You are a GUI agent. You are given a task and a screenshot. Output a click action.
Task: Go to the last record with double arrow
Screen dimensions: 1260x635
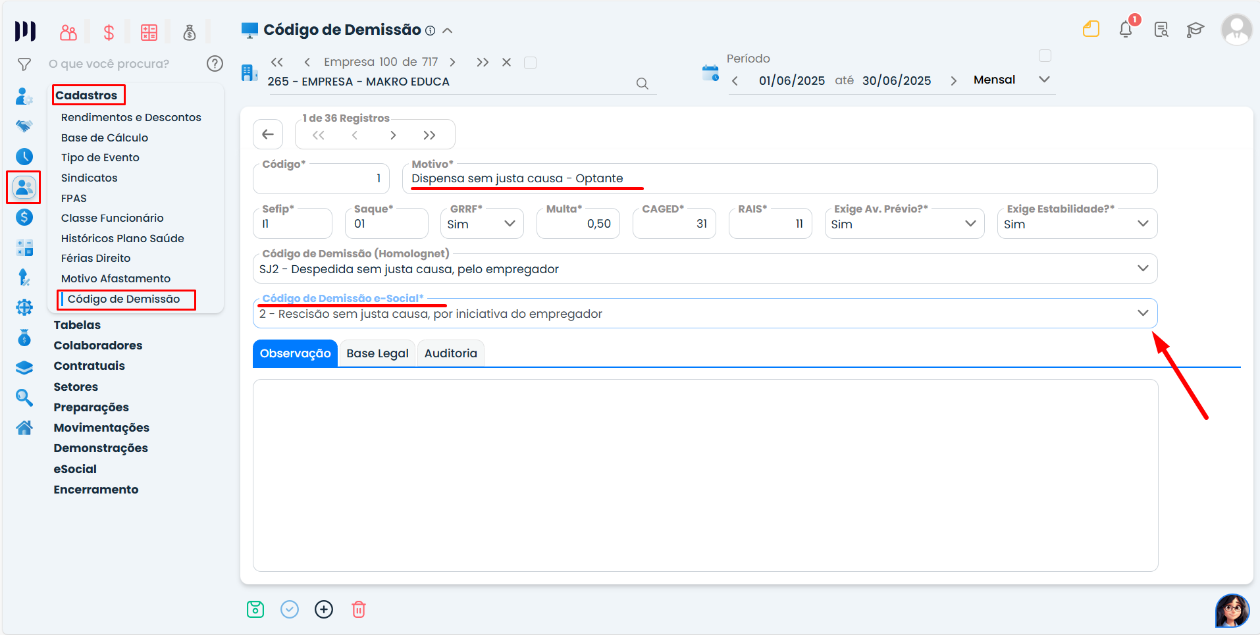pos(429,135)
